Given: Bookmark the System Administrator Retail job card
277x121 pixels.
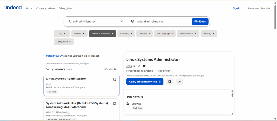Looking at the screenshot, I should click(x=114, y=103).
